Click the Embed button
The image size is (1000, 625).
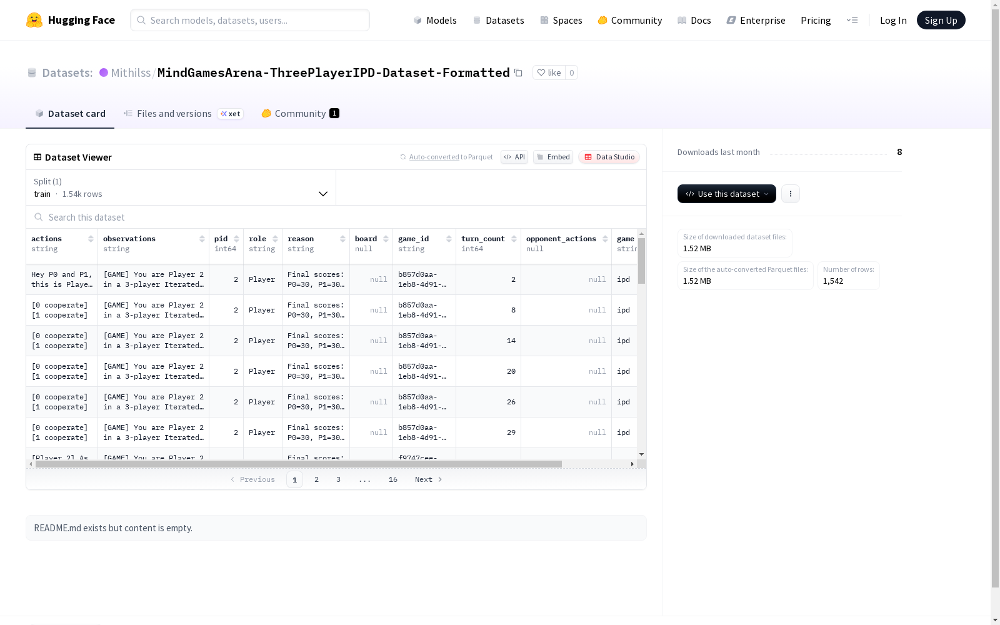[553, 157]
